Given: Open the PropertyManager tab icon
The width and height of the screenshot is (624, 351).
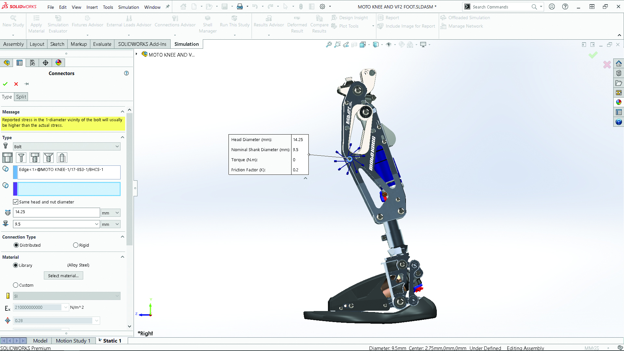Looking at the screenshot, I should point(19,63).
